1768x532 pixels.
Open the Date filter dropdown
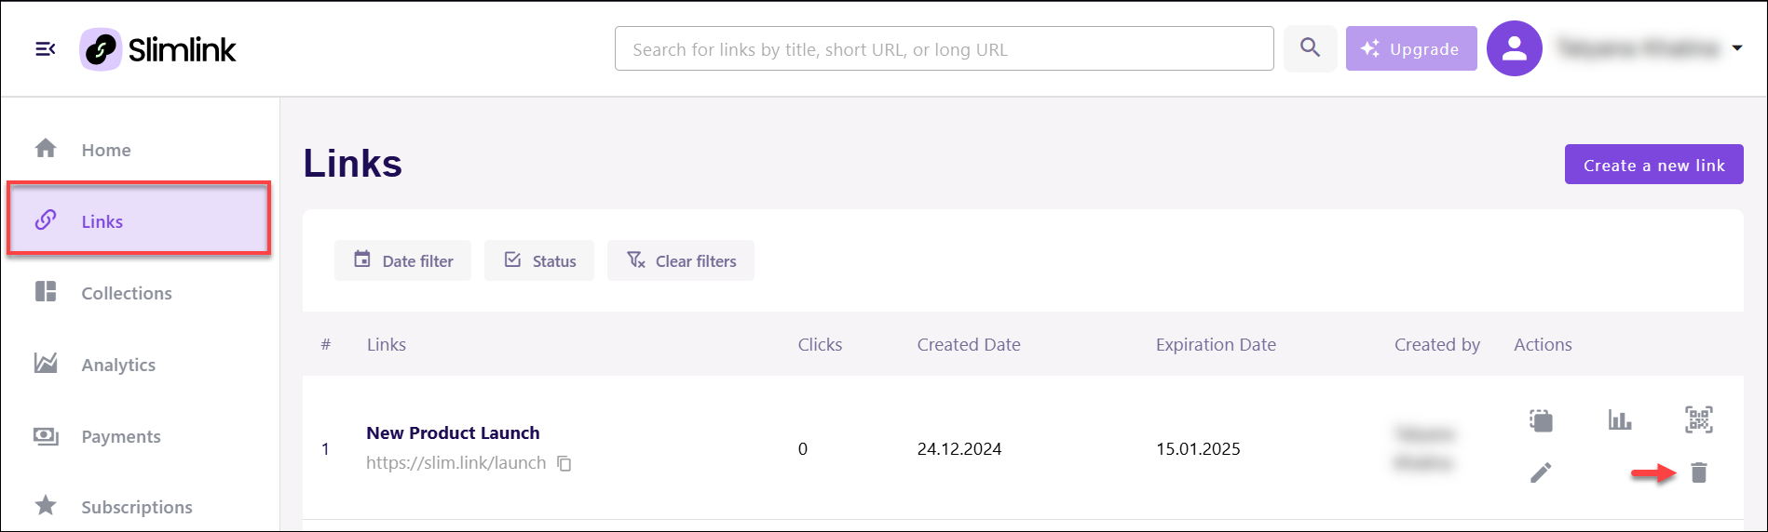(402, 260)
